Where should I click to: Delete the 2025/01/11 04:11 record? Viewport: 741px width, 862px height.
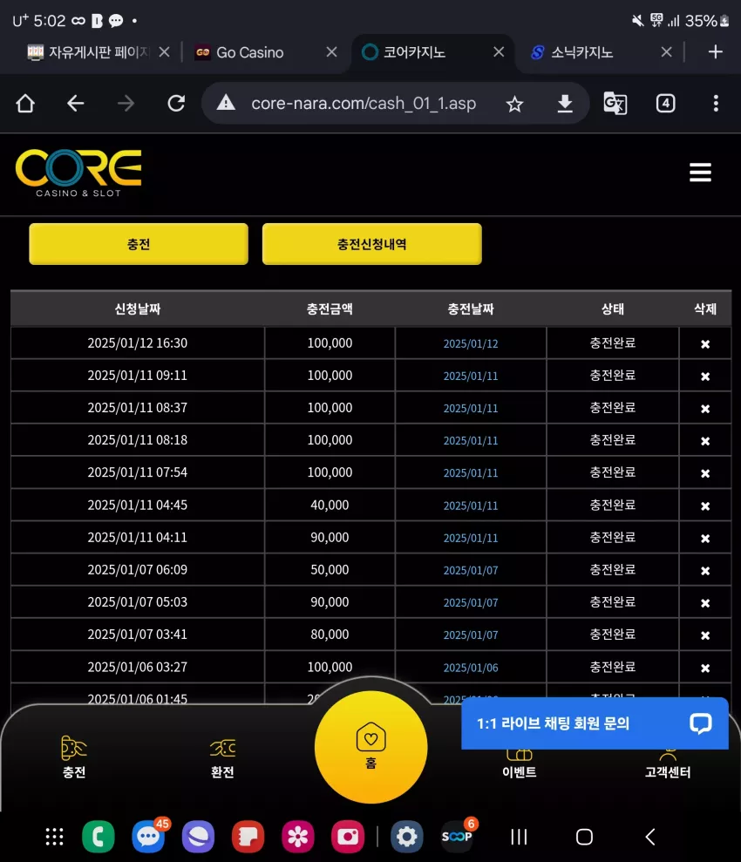(705, 539)
